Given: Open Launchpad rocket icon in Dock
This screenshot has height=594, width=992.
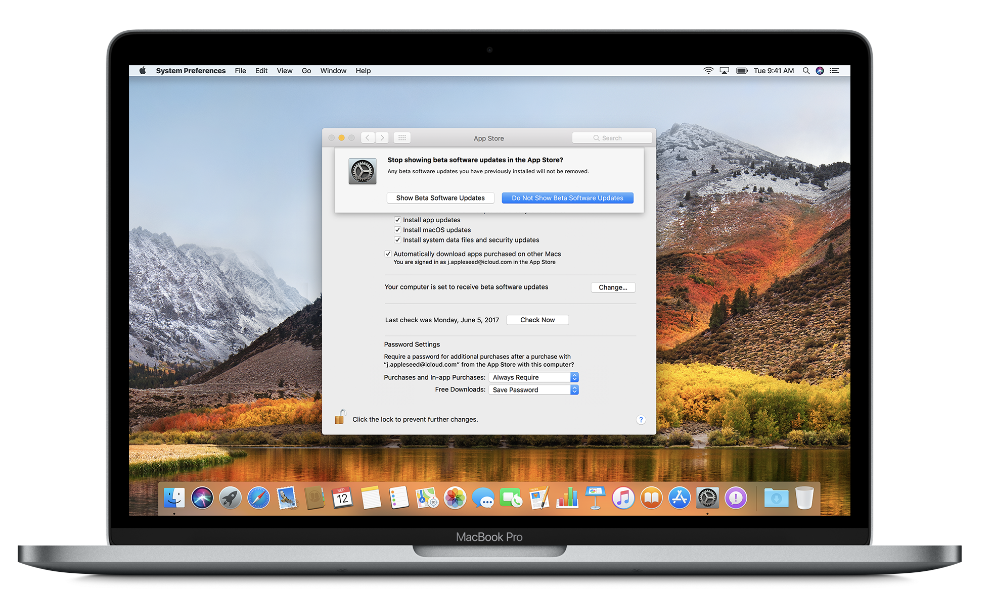Looking at the screenshot, I should click(x=230, y=498).
